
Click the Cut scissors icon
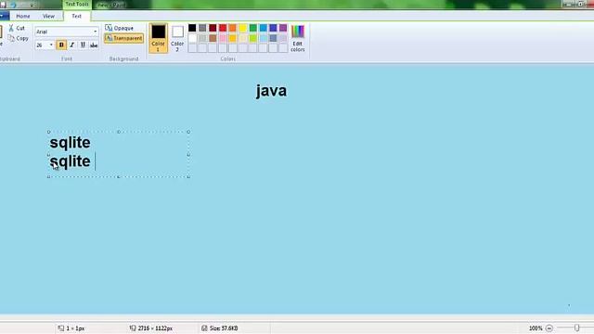(x=11, y=28)
